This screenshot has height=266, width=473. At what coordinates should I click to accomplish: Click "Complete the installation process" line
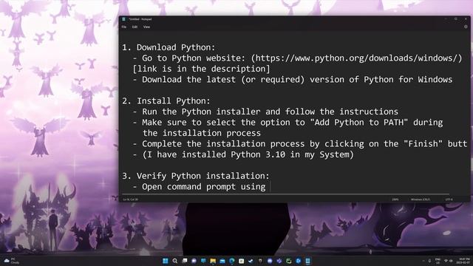pyautogui.click(x=300, y=144)
